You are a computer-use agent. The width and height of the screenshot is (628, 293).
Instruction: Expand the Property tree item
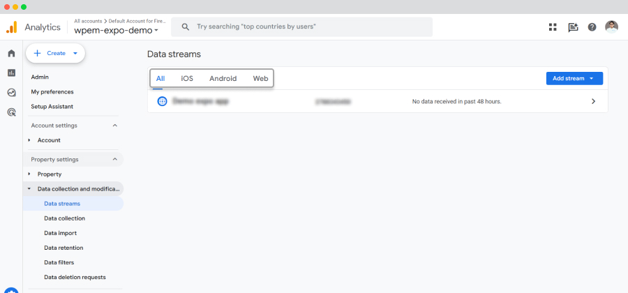29,174
